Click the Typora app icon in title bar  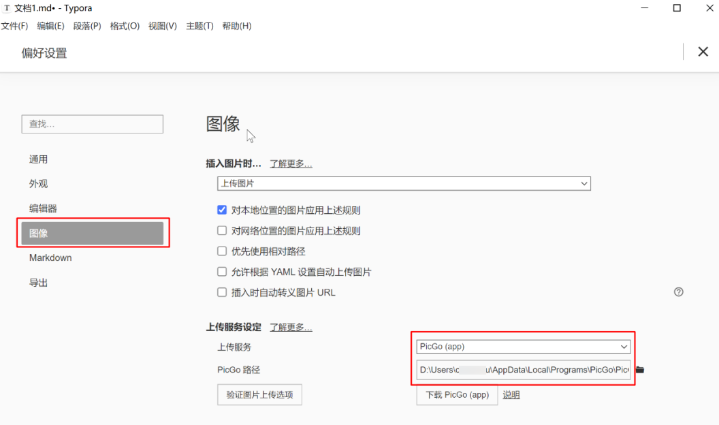tap(7, 8)
